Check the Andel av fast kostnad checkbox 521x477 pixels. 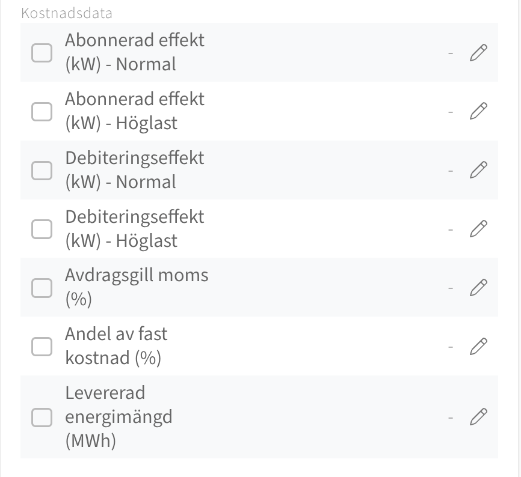(x=42, y=347)
